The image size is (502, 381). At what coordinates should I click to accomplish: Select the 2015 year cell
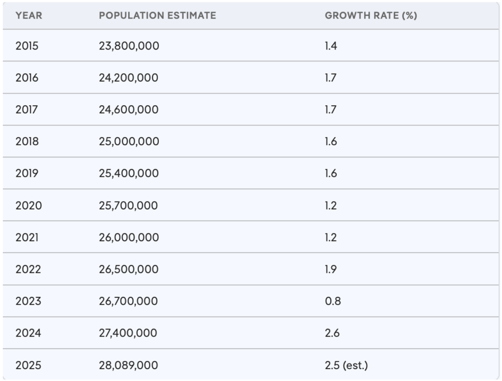point(27,46)
